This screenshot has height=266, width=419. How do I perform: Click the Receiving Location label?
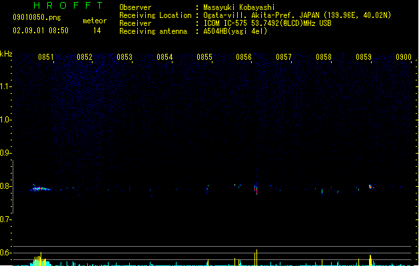pos(155,15)
